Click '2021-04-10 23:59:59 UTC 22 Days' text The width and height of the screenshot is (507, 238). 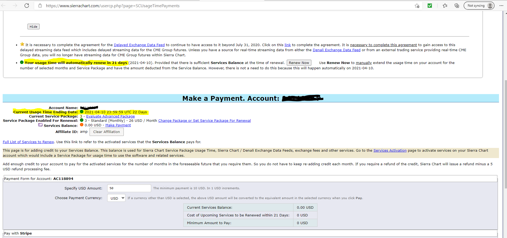tap(116, 112)
